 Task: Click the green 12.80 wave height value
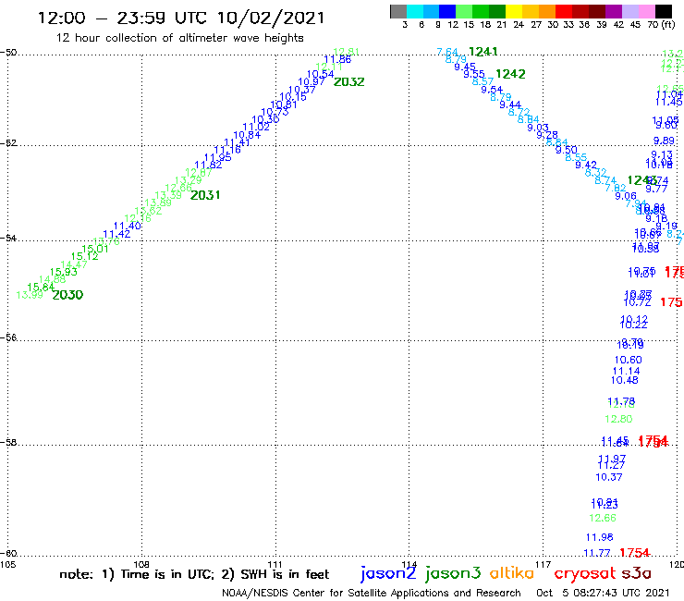pos(618,420)
